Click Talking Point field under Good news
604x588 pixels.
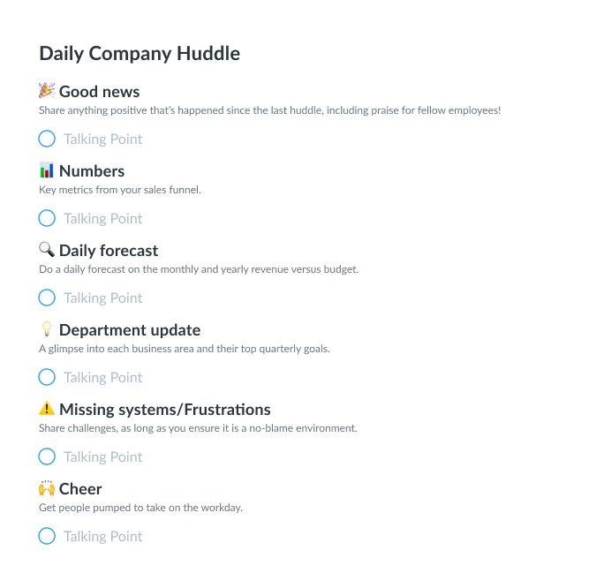[102, 139]
